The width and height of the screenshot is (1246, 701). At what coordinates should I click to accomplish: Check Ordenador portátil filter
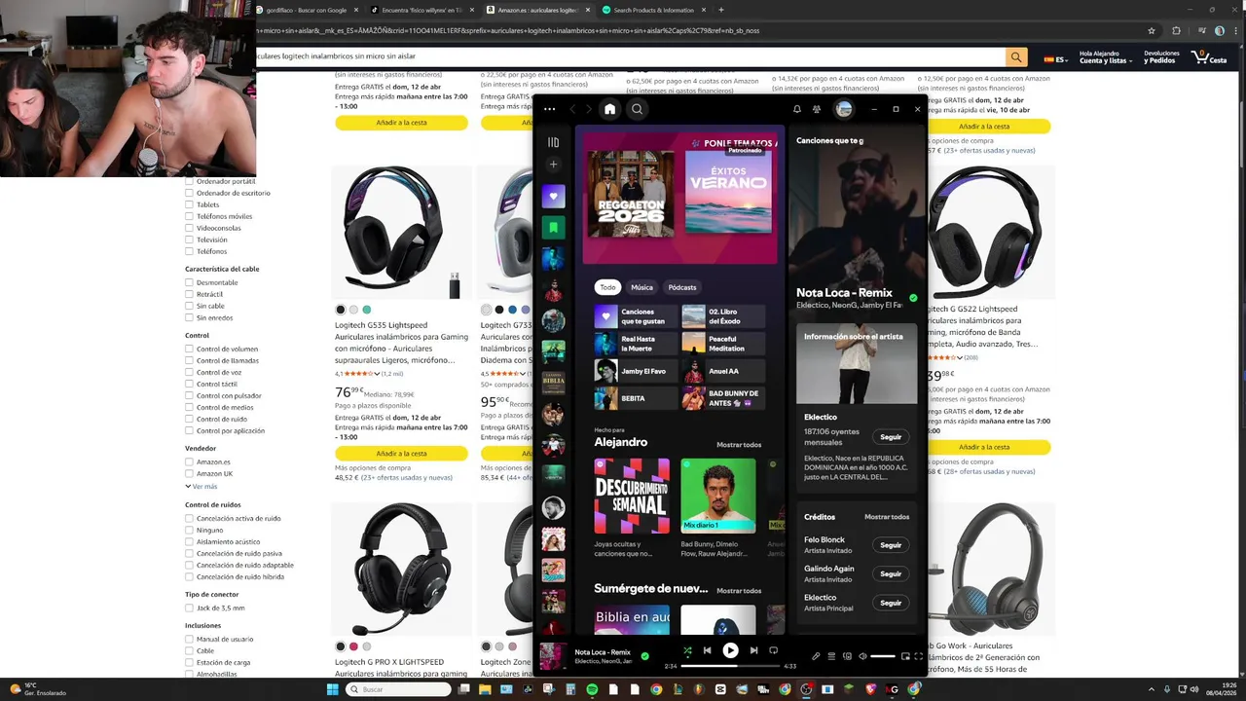pyautogui.click(x=189, y=181)
